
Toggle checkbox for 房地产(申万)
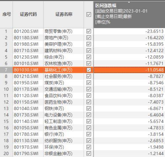89,38
